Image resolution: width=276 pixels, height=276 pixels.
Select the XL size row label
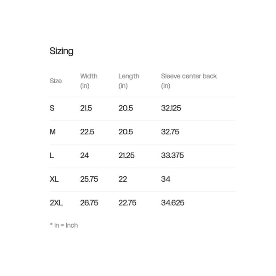(x=54, y=179)
